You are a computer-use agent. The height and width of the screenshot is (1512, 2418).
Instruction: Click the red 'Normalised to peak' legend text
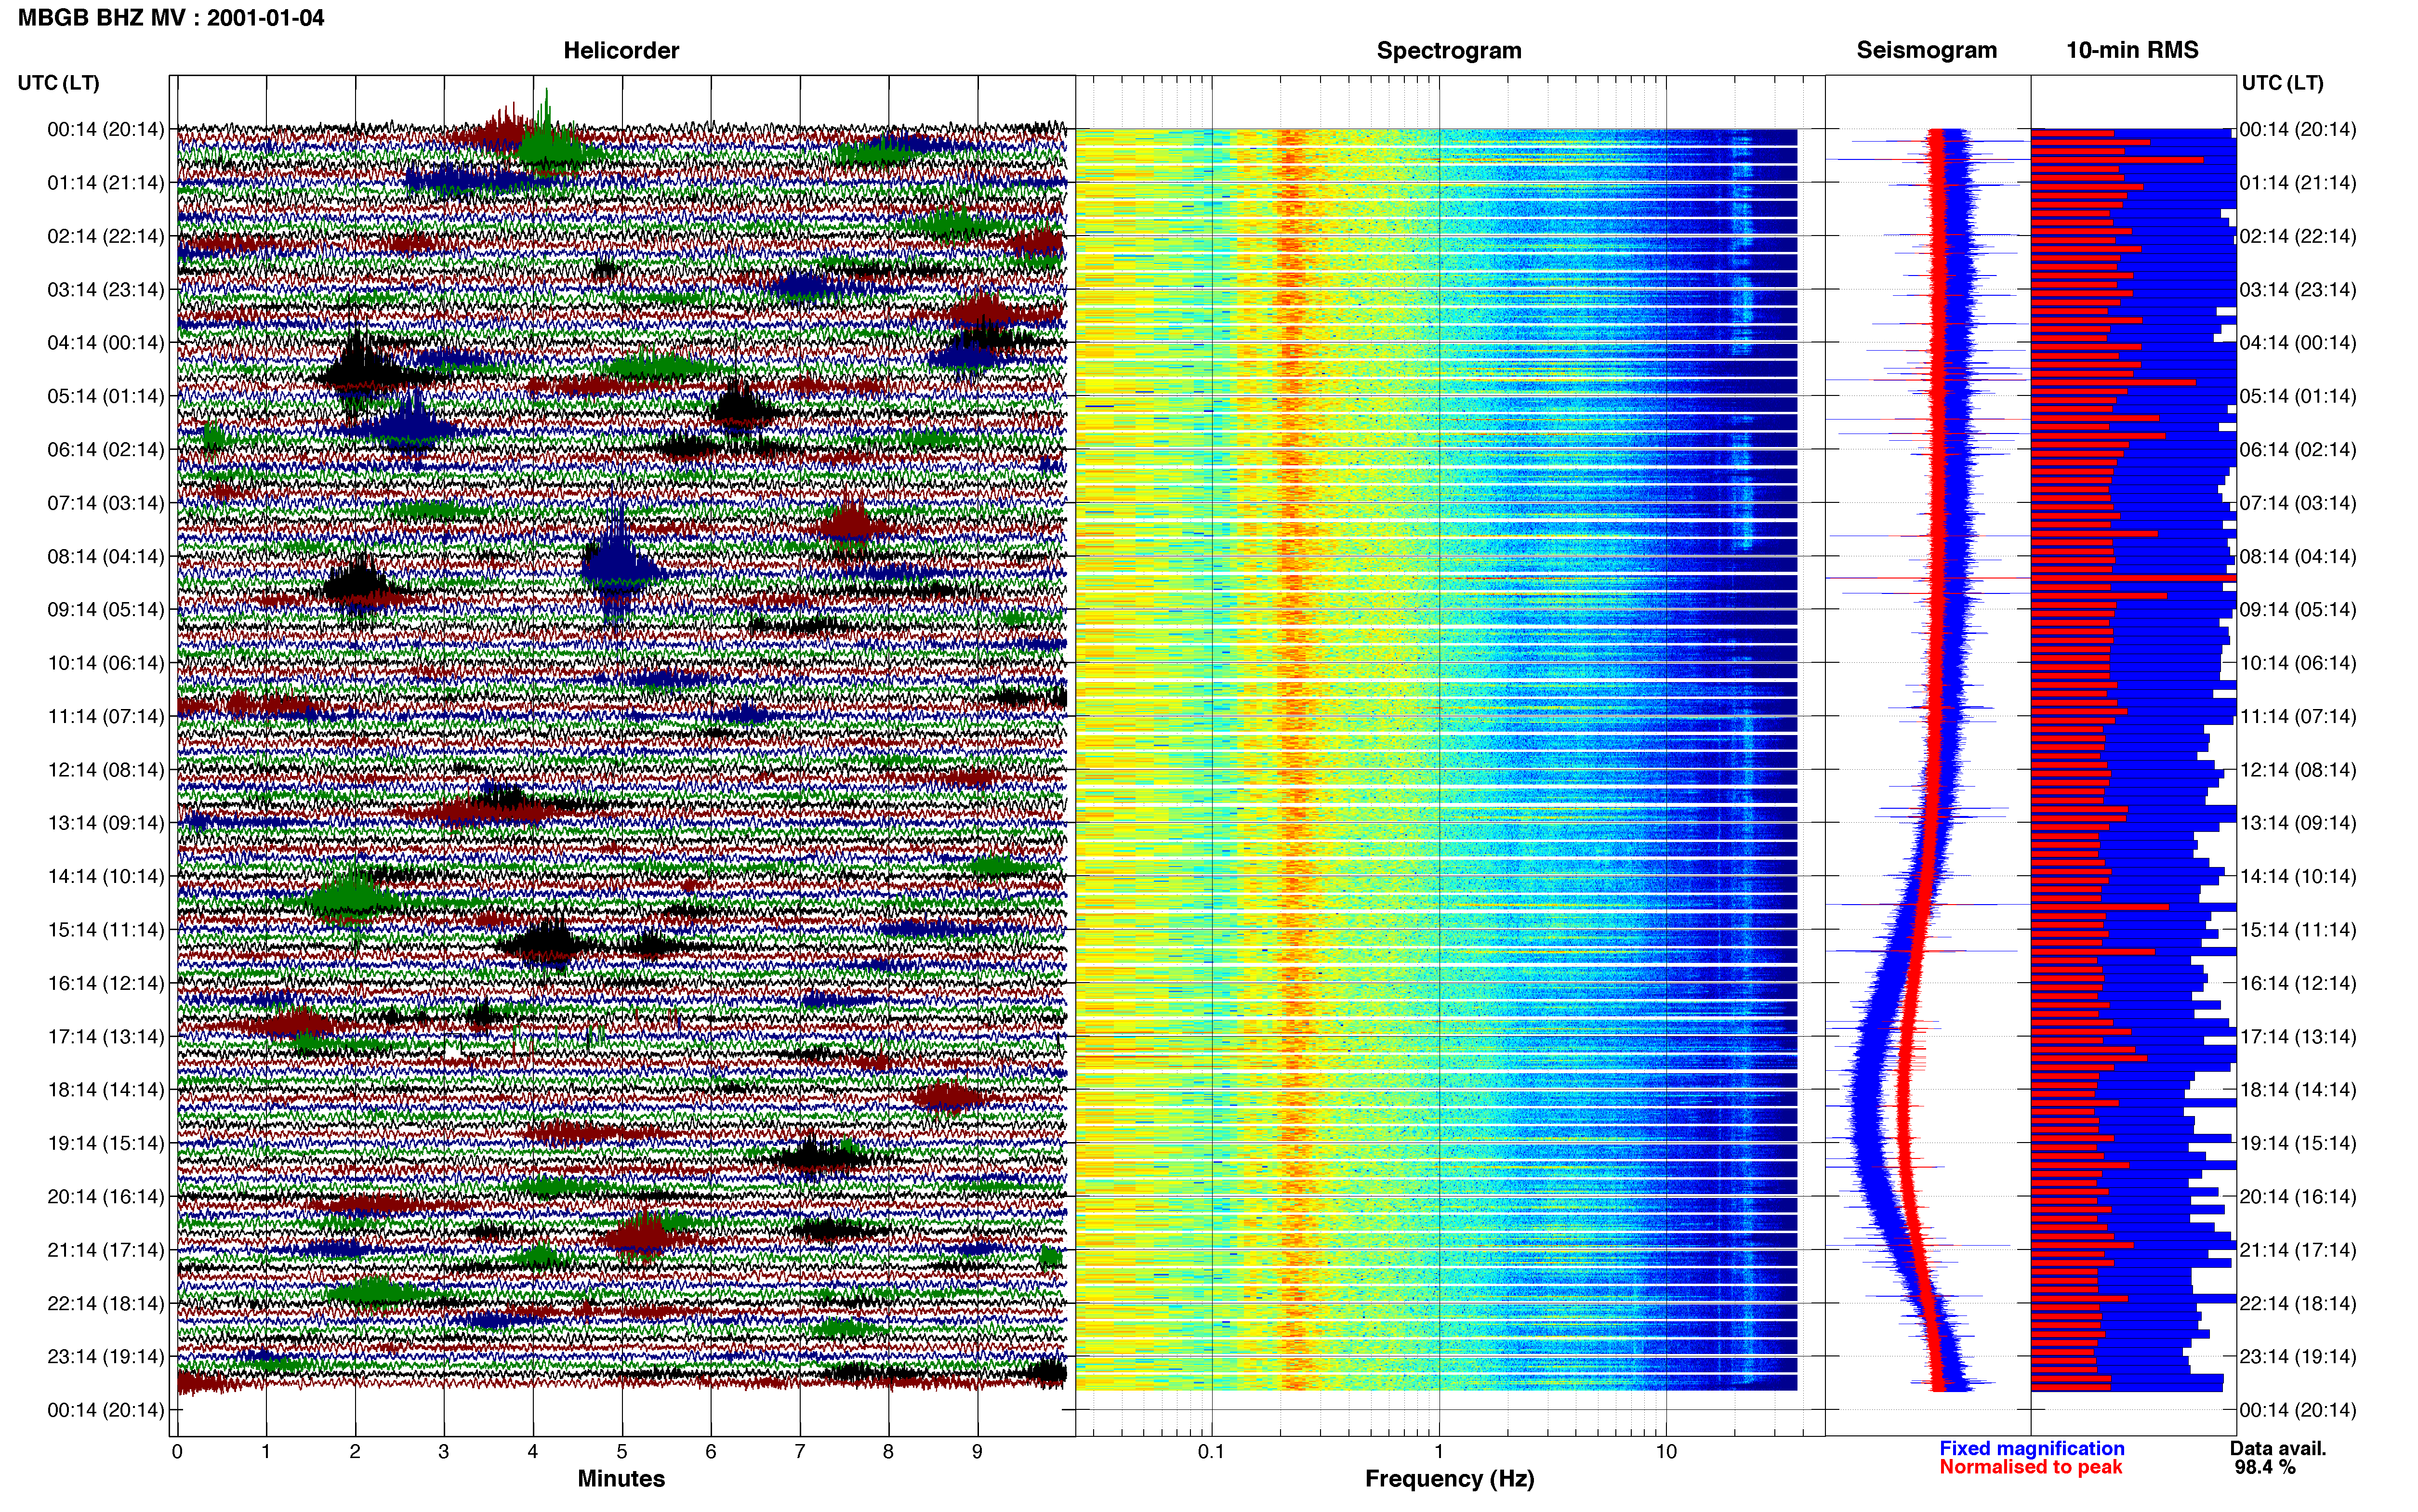click(x=2030, y=1467)
